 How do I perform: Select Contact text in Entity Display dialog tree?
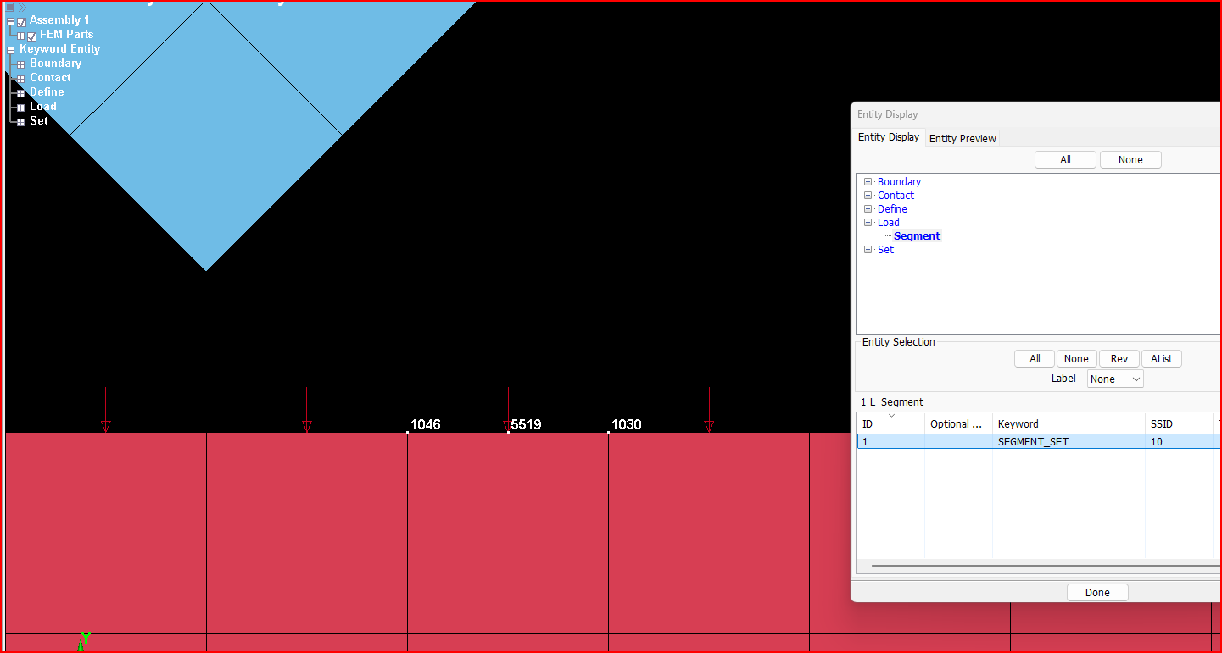point(896,196)
